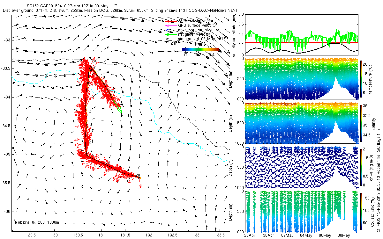Click the -35 latitude tick label
383x239 pixels.
[6, 155]
